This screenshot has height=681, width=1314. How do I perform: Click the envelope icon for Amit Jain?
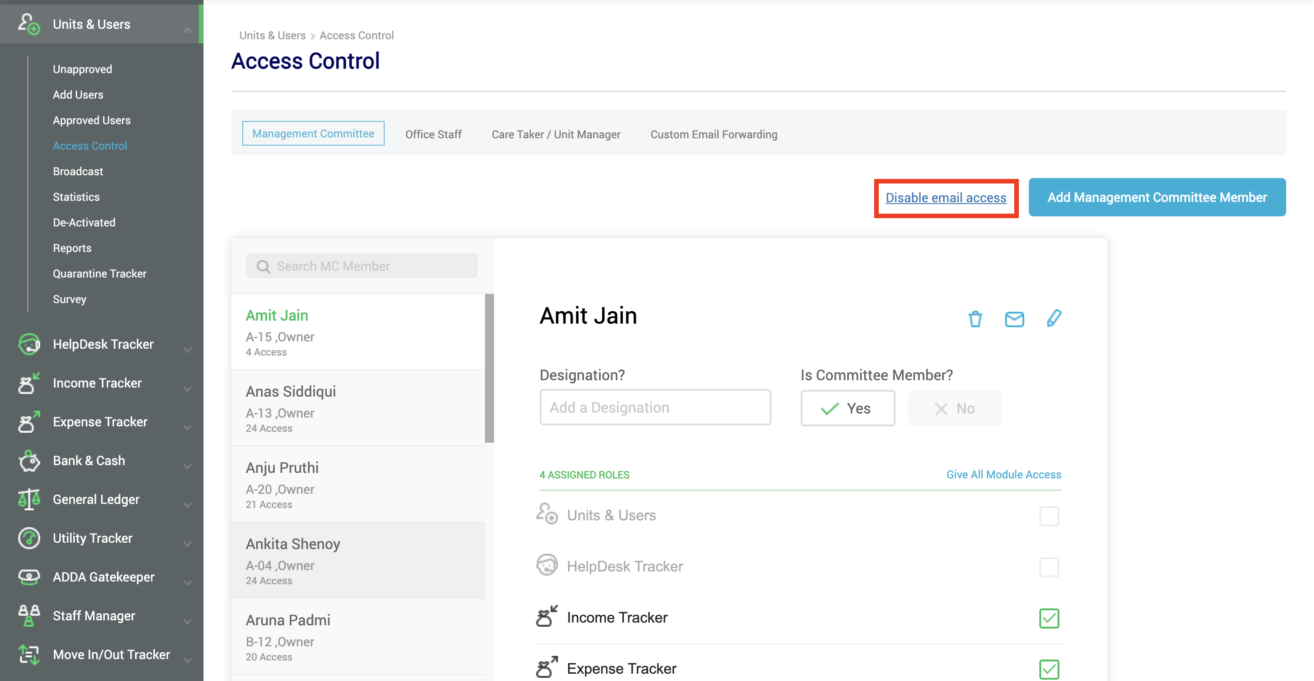(x=1014, y=320)
